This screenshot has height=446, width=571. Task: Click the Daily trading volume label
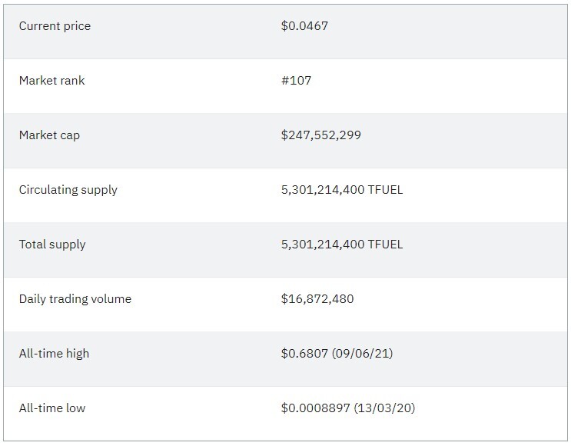(x=75, y=299)
